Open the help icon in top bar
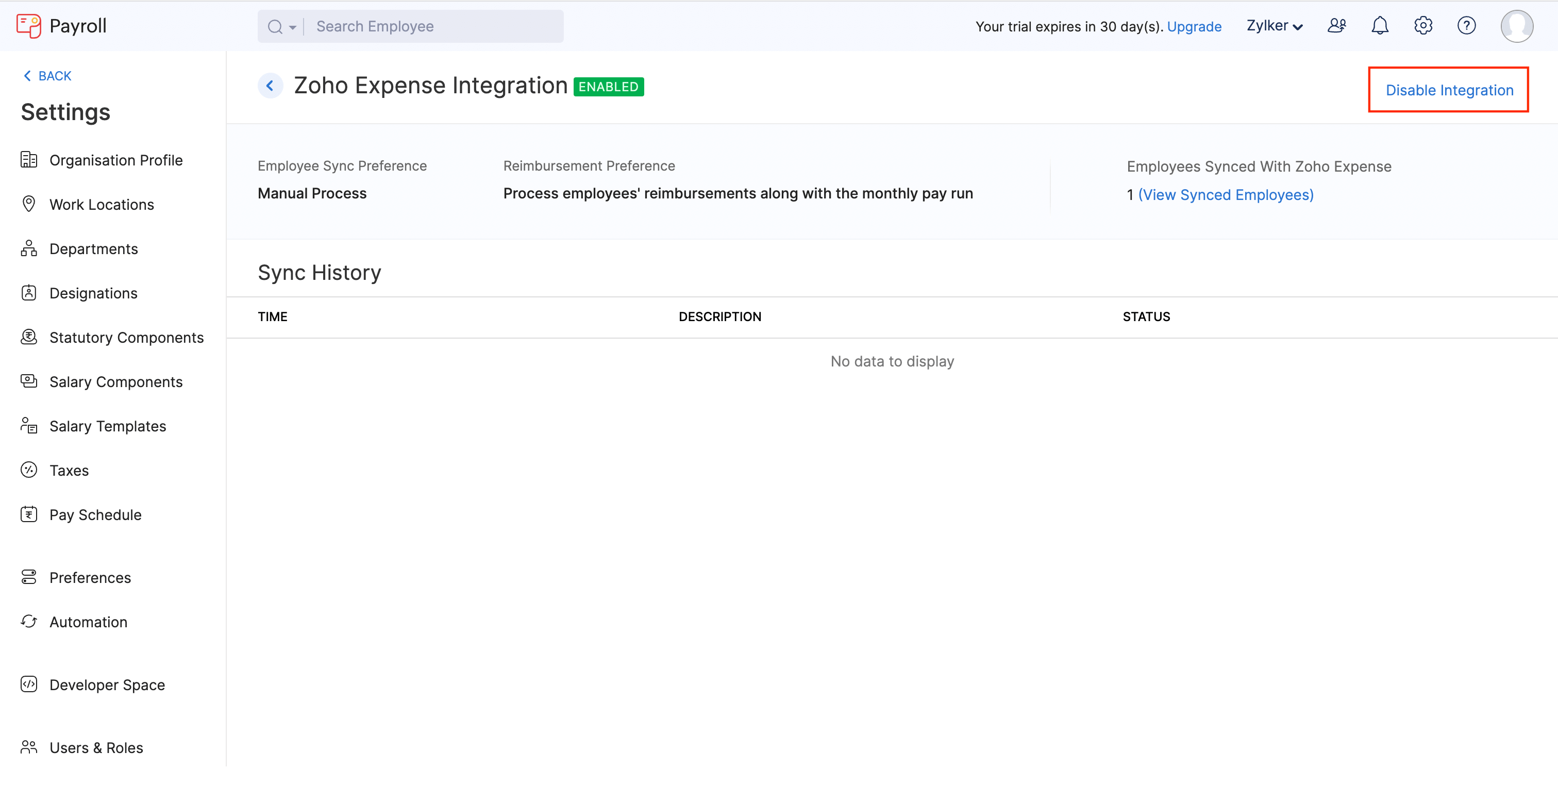The image size is (1558, 802). click(1467, 25)
